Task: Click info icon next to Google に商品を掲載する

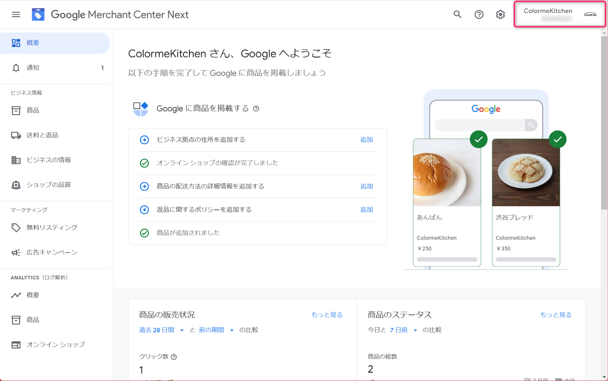Action: coord(256,109)
